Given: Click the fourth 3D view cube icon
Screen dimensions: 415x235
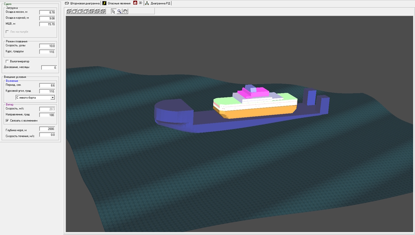Looking at the screenshot, I should click(86, 11).
